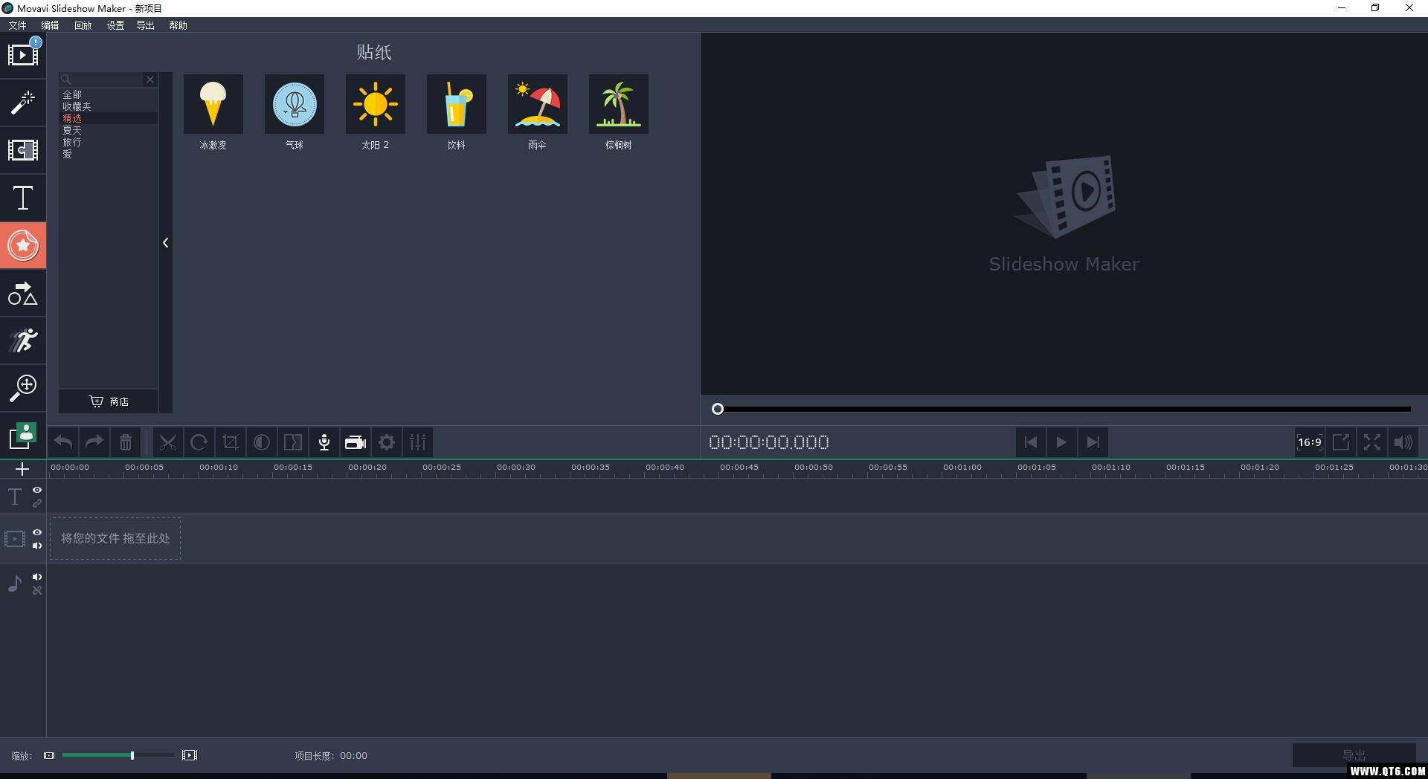Click the trash delete icon
This screenshot has width=1428, height=779.
click(x=126, y=442)
